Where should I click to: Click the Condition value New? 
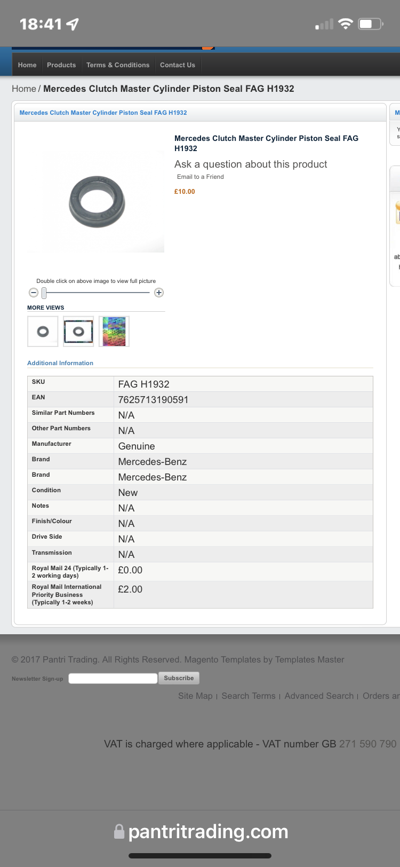128,493
